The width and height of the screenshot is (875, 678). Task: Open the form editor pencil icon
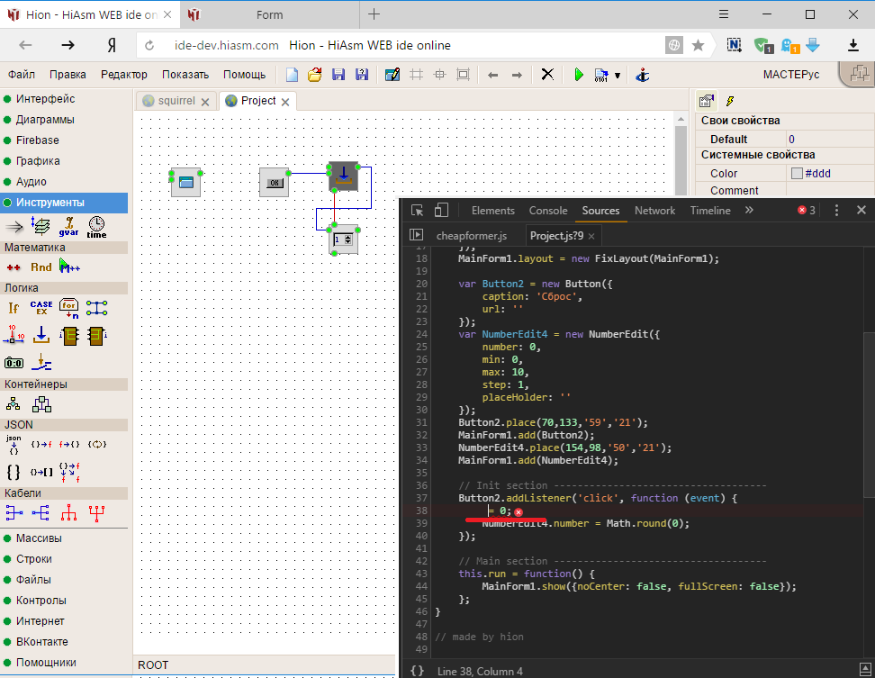coord(392,74)
